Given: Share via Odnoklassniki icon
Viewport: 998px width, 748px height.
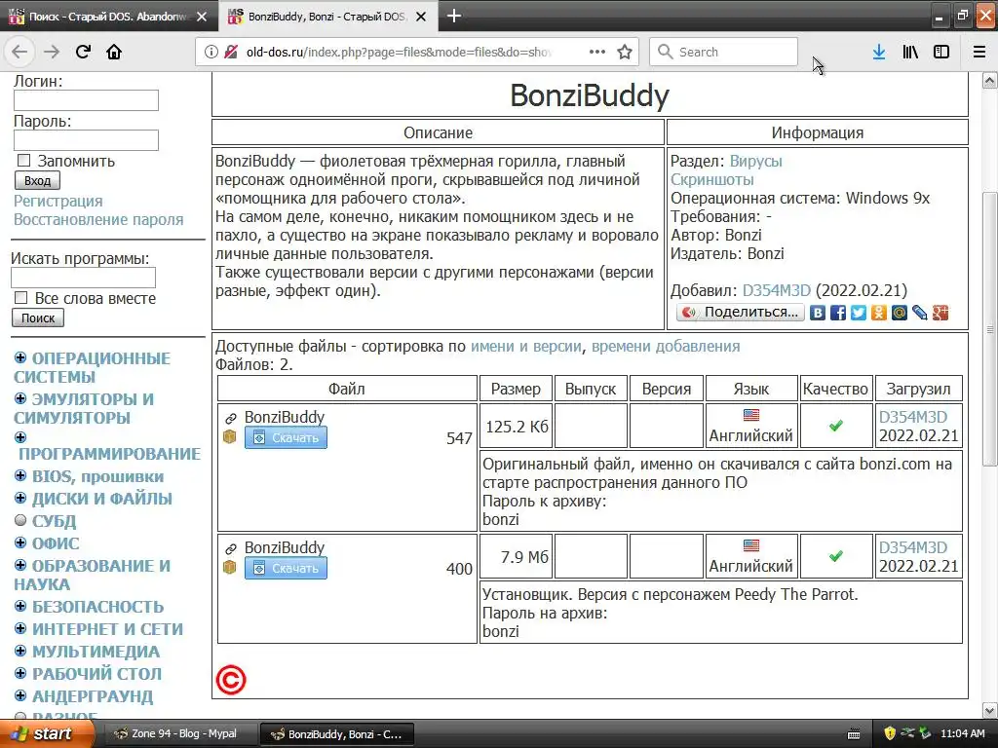Looking at the screenshot, I should 879,313.
